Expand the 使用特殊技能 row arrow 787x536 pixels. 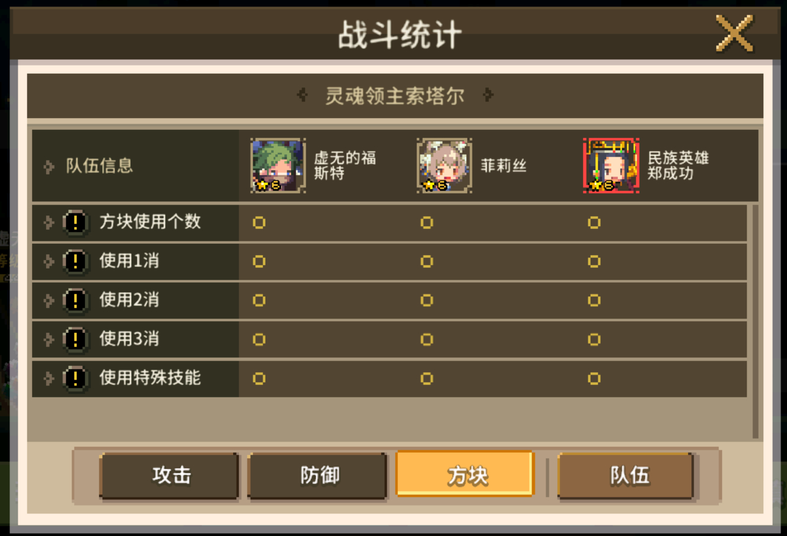[49, 378]
